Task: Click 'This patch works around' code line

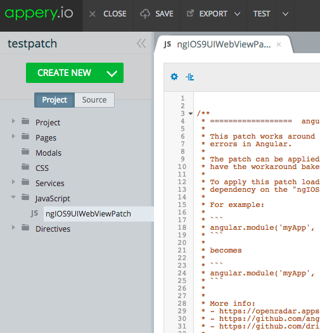Action: pos(262,136)
